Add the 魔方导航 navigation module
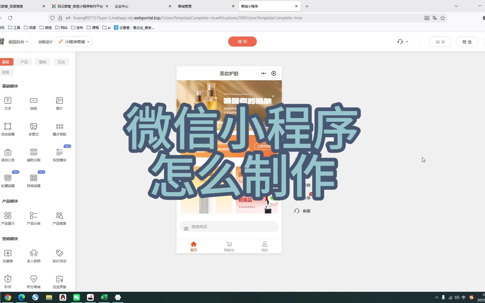485x303 pixels. click(x=60, y=129)
